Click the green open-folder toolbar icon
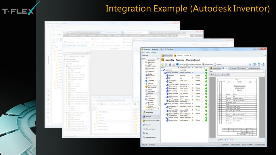 [163, 65]
